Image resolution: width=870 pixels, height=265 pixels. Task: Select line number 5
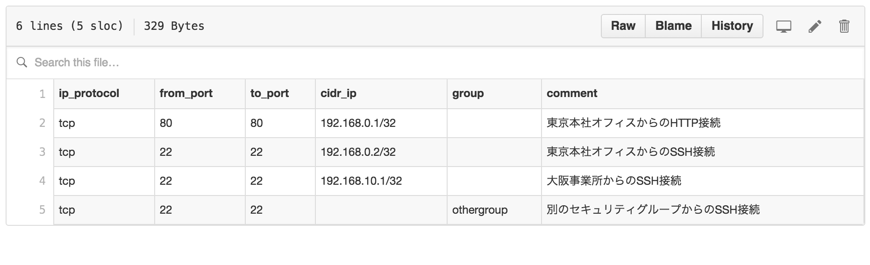[42, 209]
